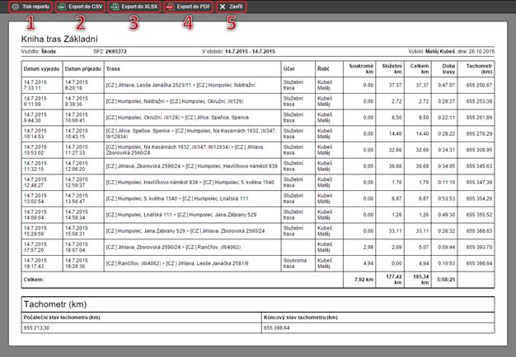Viewport: 516px width, 357px height.
Task: Click total distance 185,34 km
Action: 421,280
